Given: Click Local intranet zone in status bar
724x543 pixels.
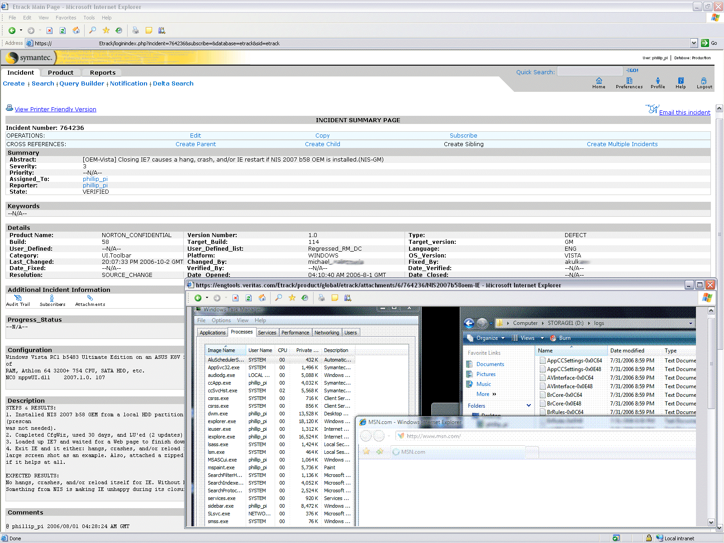Looking at the screenshot, I should click(675, 538).
